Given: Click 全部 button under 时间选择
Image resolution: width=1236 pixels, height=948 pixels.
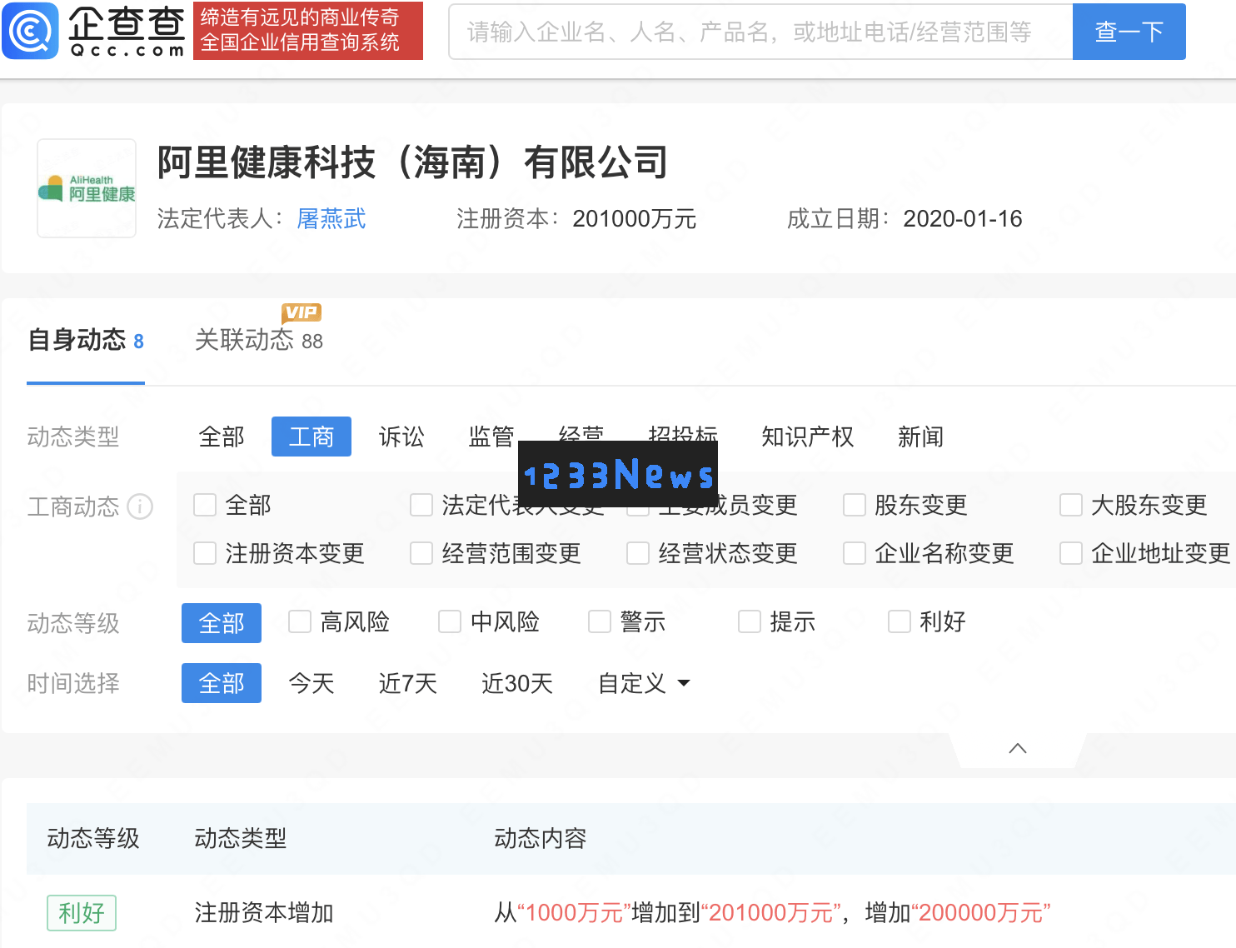Looking at the screenshot, I should (x=222, y=683).
